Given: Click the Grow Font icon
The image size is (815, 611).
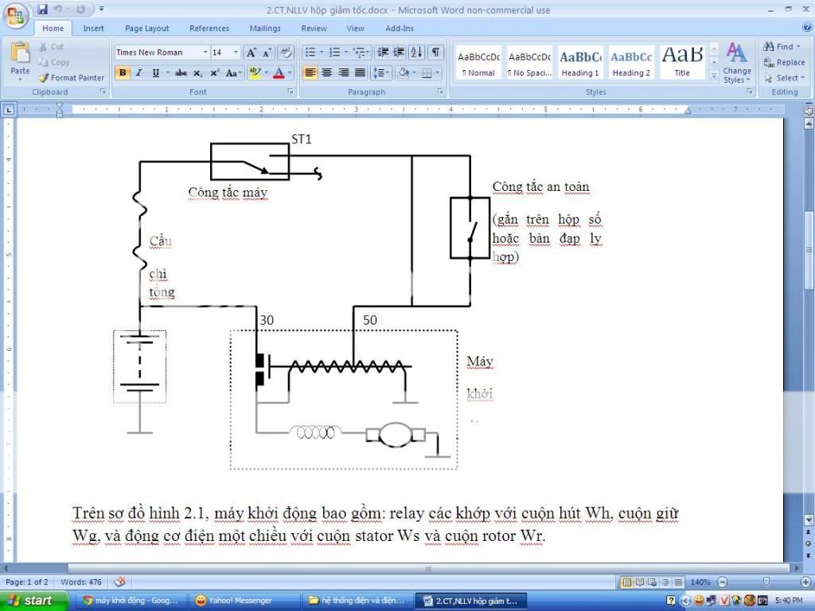Looking at the screenshot, I should coord(251,53).
